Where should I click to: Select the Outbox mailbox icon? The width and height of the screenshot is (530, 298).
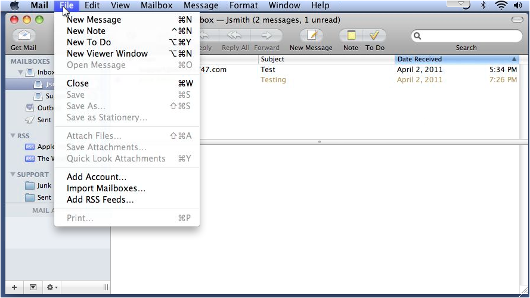(30, 108)
